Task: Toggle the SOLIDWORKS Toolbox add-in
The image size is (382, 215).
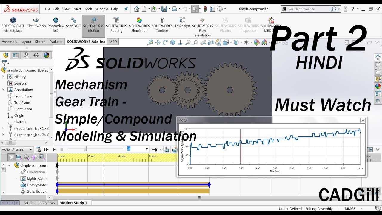Action: (162, 25)
